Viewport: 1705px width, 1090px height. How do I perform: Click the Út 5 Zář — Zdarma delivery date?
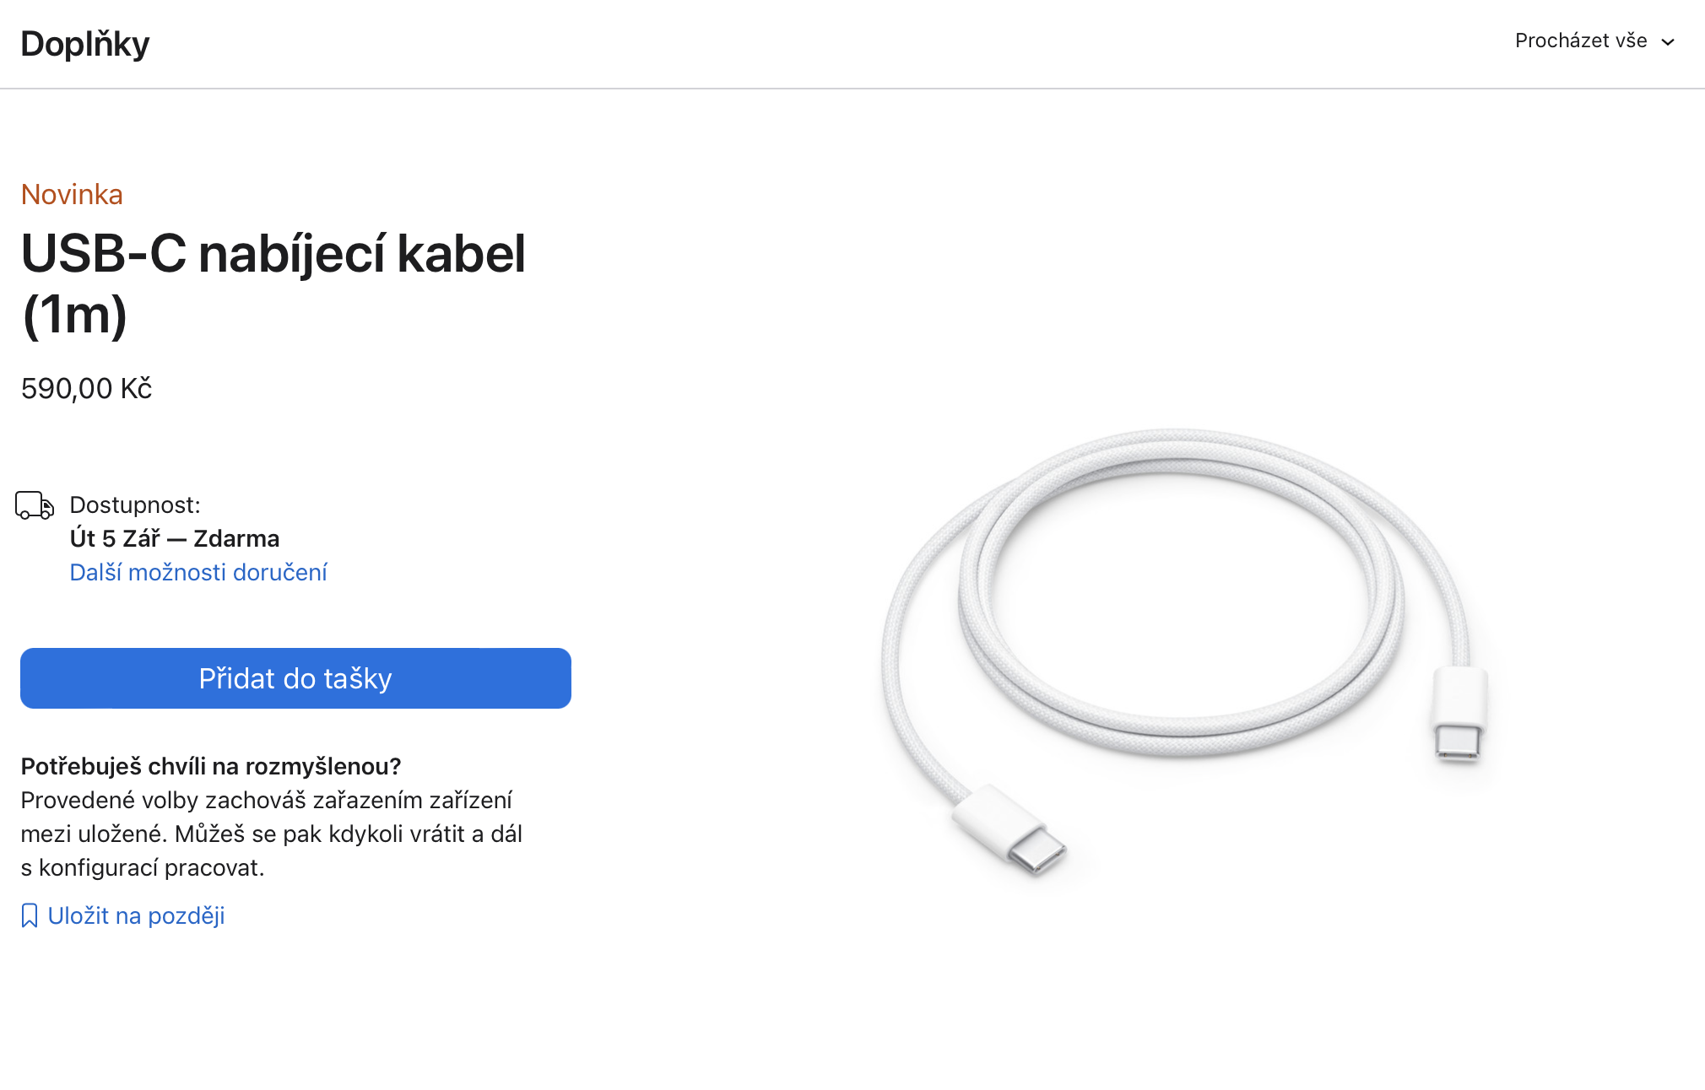[x=175, y=538]
